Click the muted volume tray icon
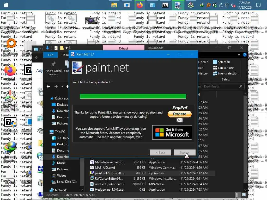This screenshot has width=267, height=200. coord(233,5)
